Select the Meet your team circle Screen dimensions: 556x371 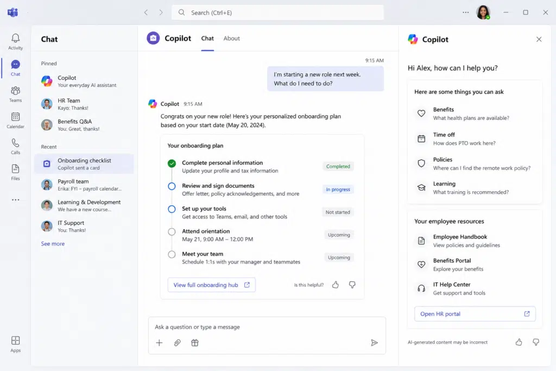point(172,254)
